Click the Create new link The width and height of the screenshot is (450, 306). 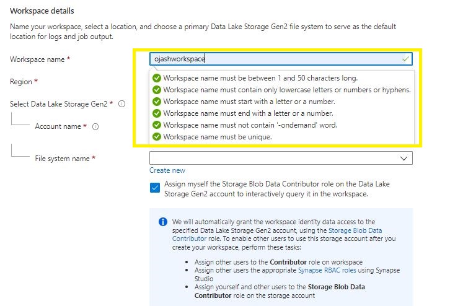pos(167,170)
